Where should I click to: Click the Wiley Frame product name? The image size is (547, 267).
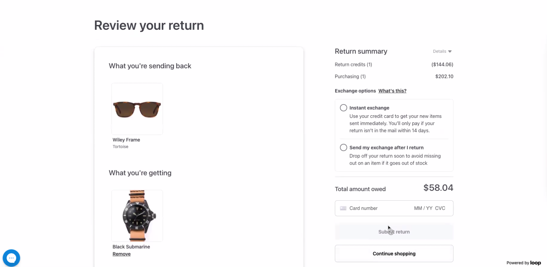126,140
